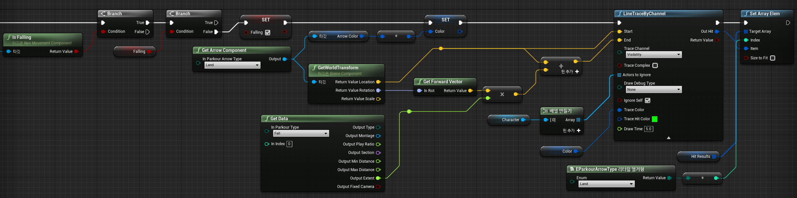797x198 pixels.
Task: Open the Enum Land dropdown on EParkourArrowType
Action: (606, 184)
